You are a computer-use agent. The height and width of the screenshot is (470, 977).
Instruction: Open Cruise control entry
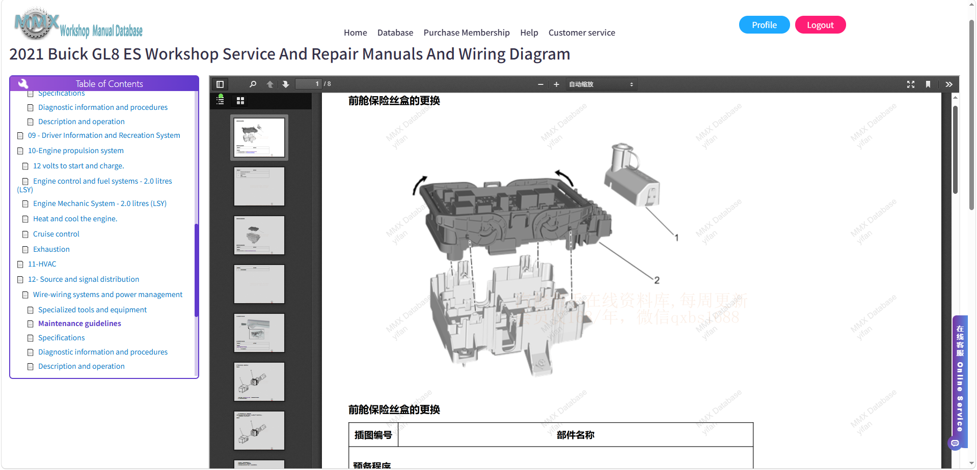56,234
